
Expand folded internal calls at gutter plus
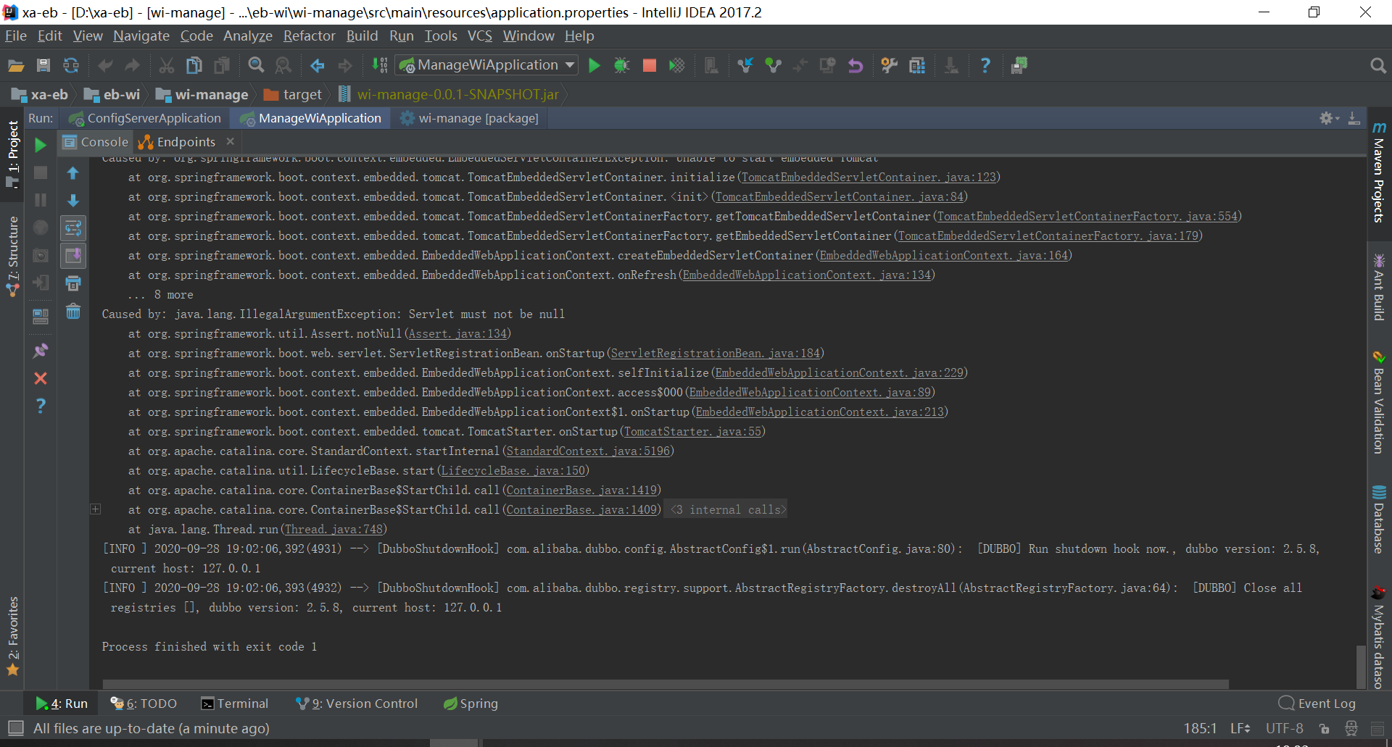[95, 509]
